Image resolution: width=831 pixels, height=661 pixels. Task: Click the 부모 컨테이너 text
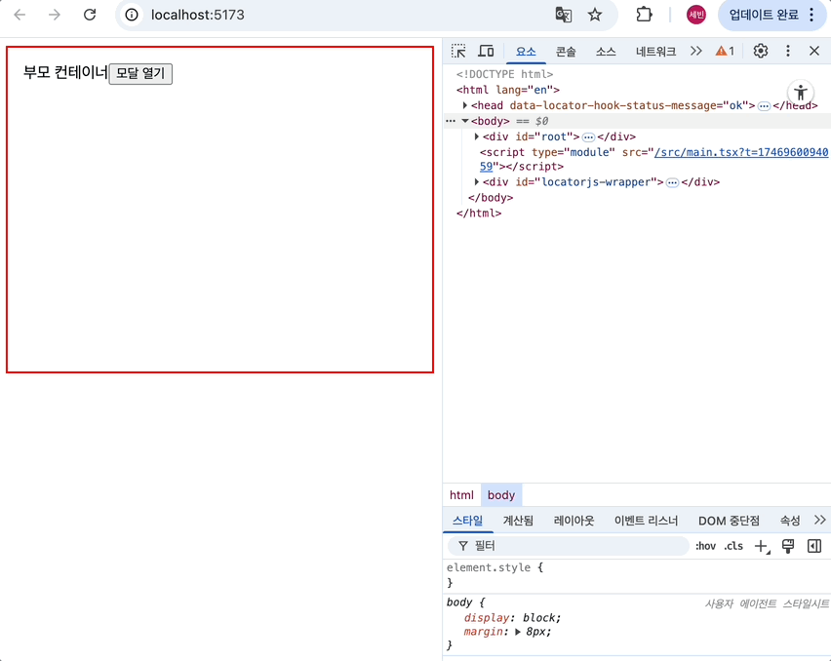point(65,72)
